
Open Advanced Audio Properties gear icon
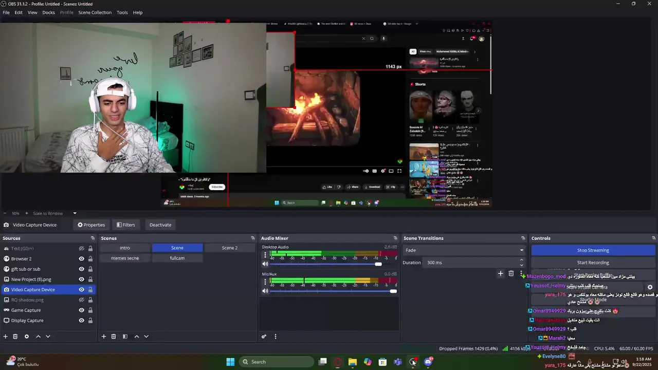point(264,337)
